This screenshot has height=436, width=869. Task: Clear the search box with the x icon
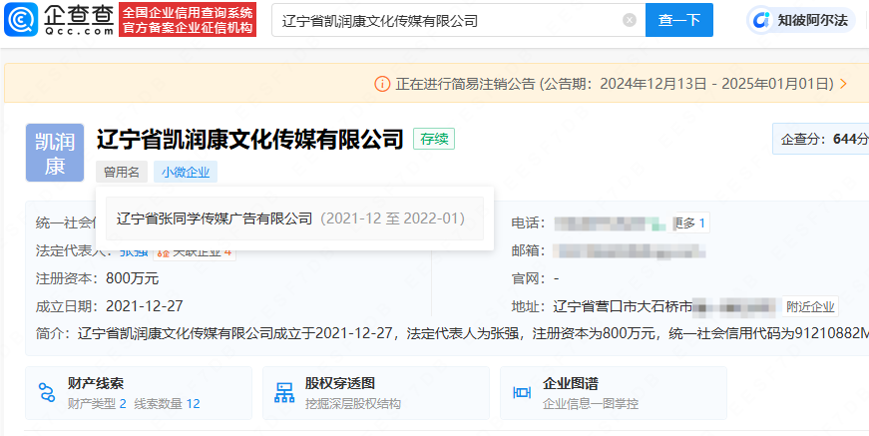pyautogui.click(x=630, y=21)
